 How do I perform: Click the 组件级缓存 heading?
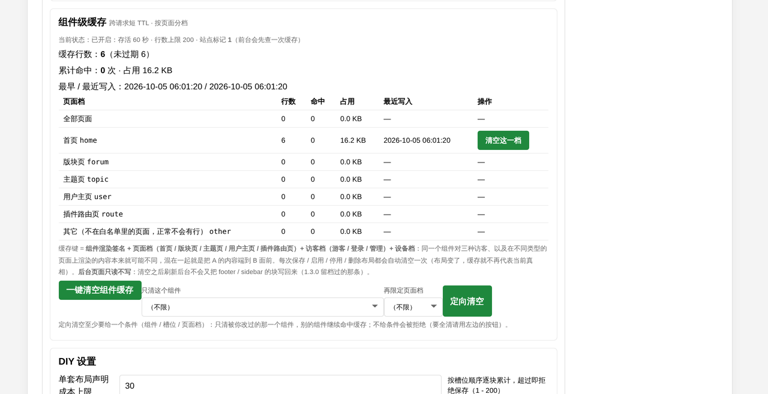pyautogui.click(x=82, y=22)
